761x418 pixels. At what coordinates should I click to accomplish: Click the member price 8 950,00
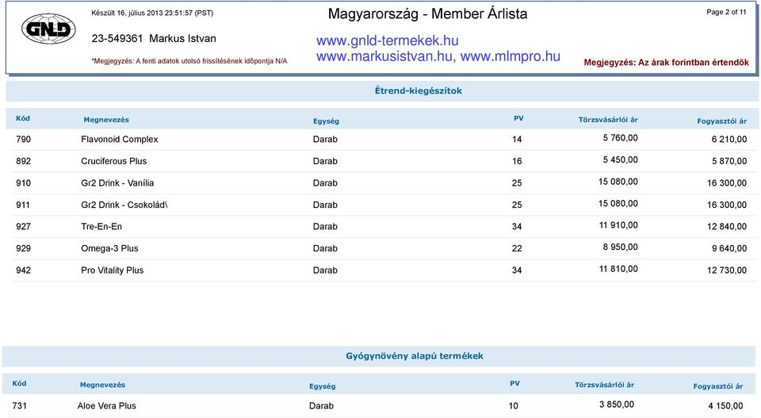(620, 247)
